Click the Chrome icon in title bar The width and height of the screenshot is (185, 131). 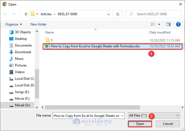[5, 4]
